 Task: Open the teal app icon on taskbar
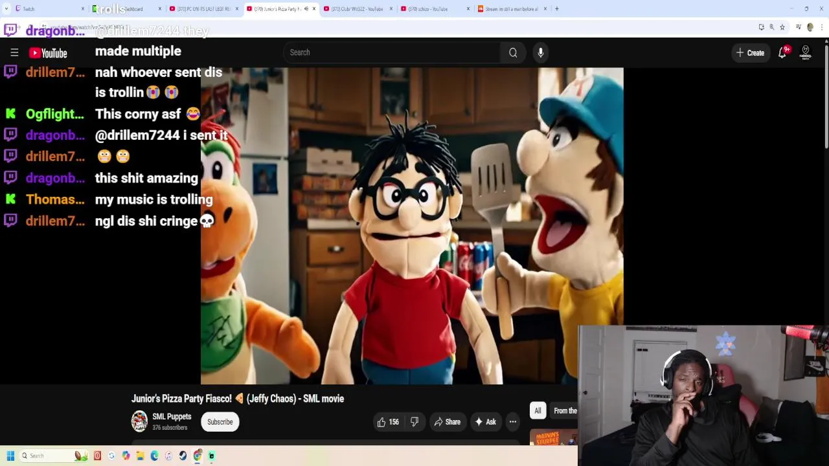coord(211,456)
